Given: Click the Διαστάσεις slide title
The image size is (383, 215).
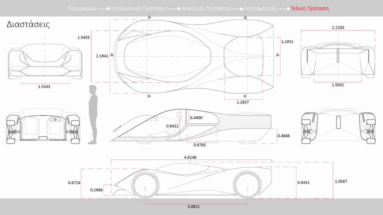Looking at the screenshot, I should [28, 24].
